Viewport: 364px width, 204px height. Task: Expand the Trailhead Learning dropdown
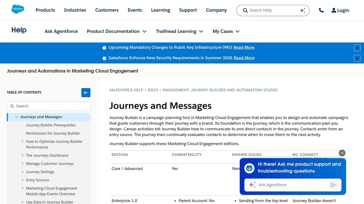point(201,31)
